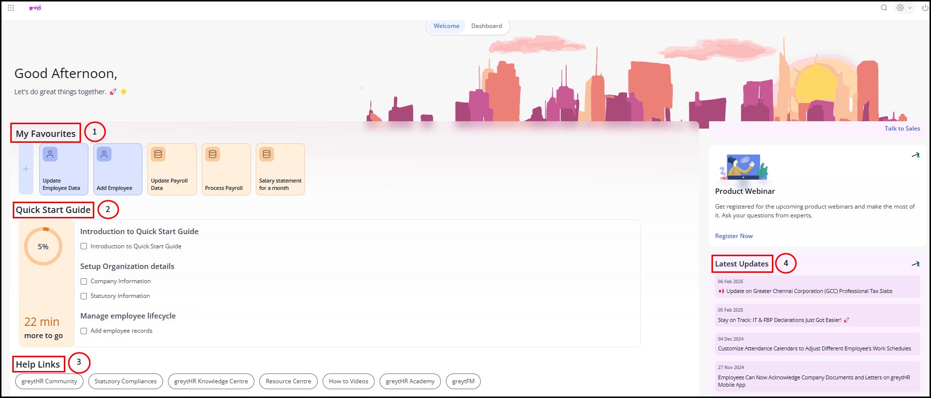Open the greytHR Academy help link
This screenshot has width=931, height=398.
pos(410,381)
